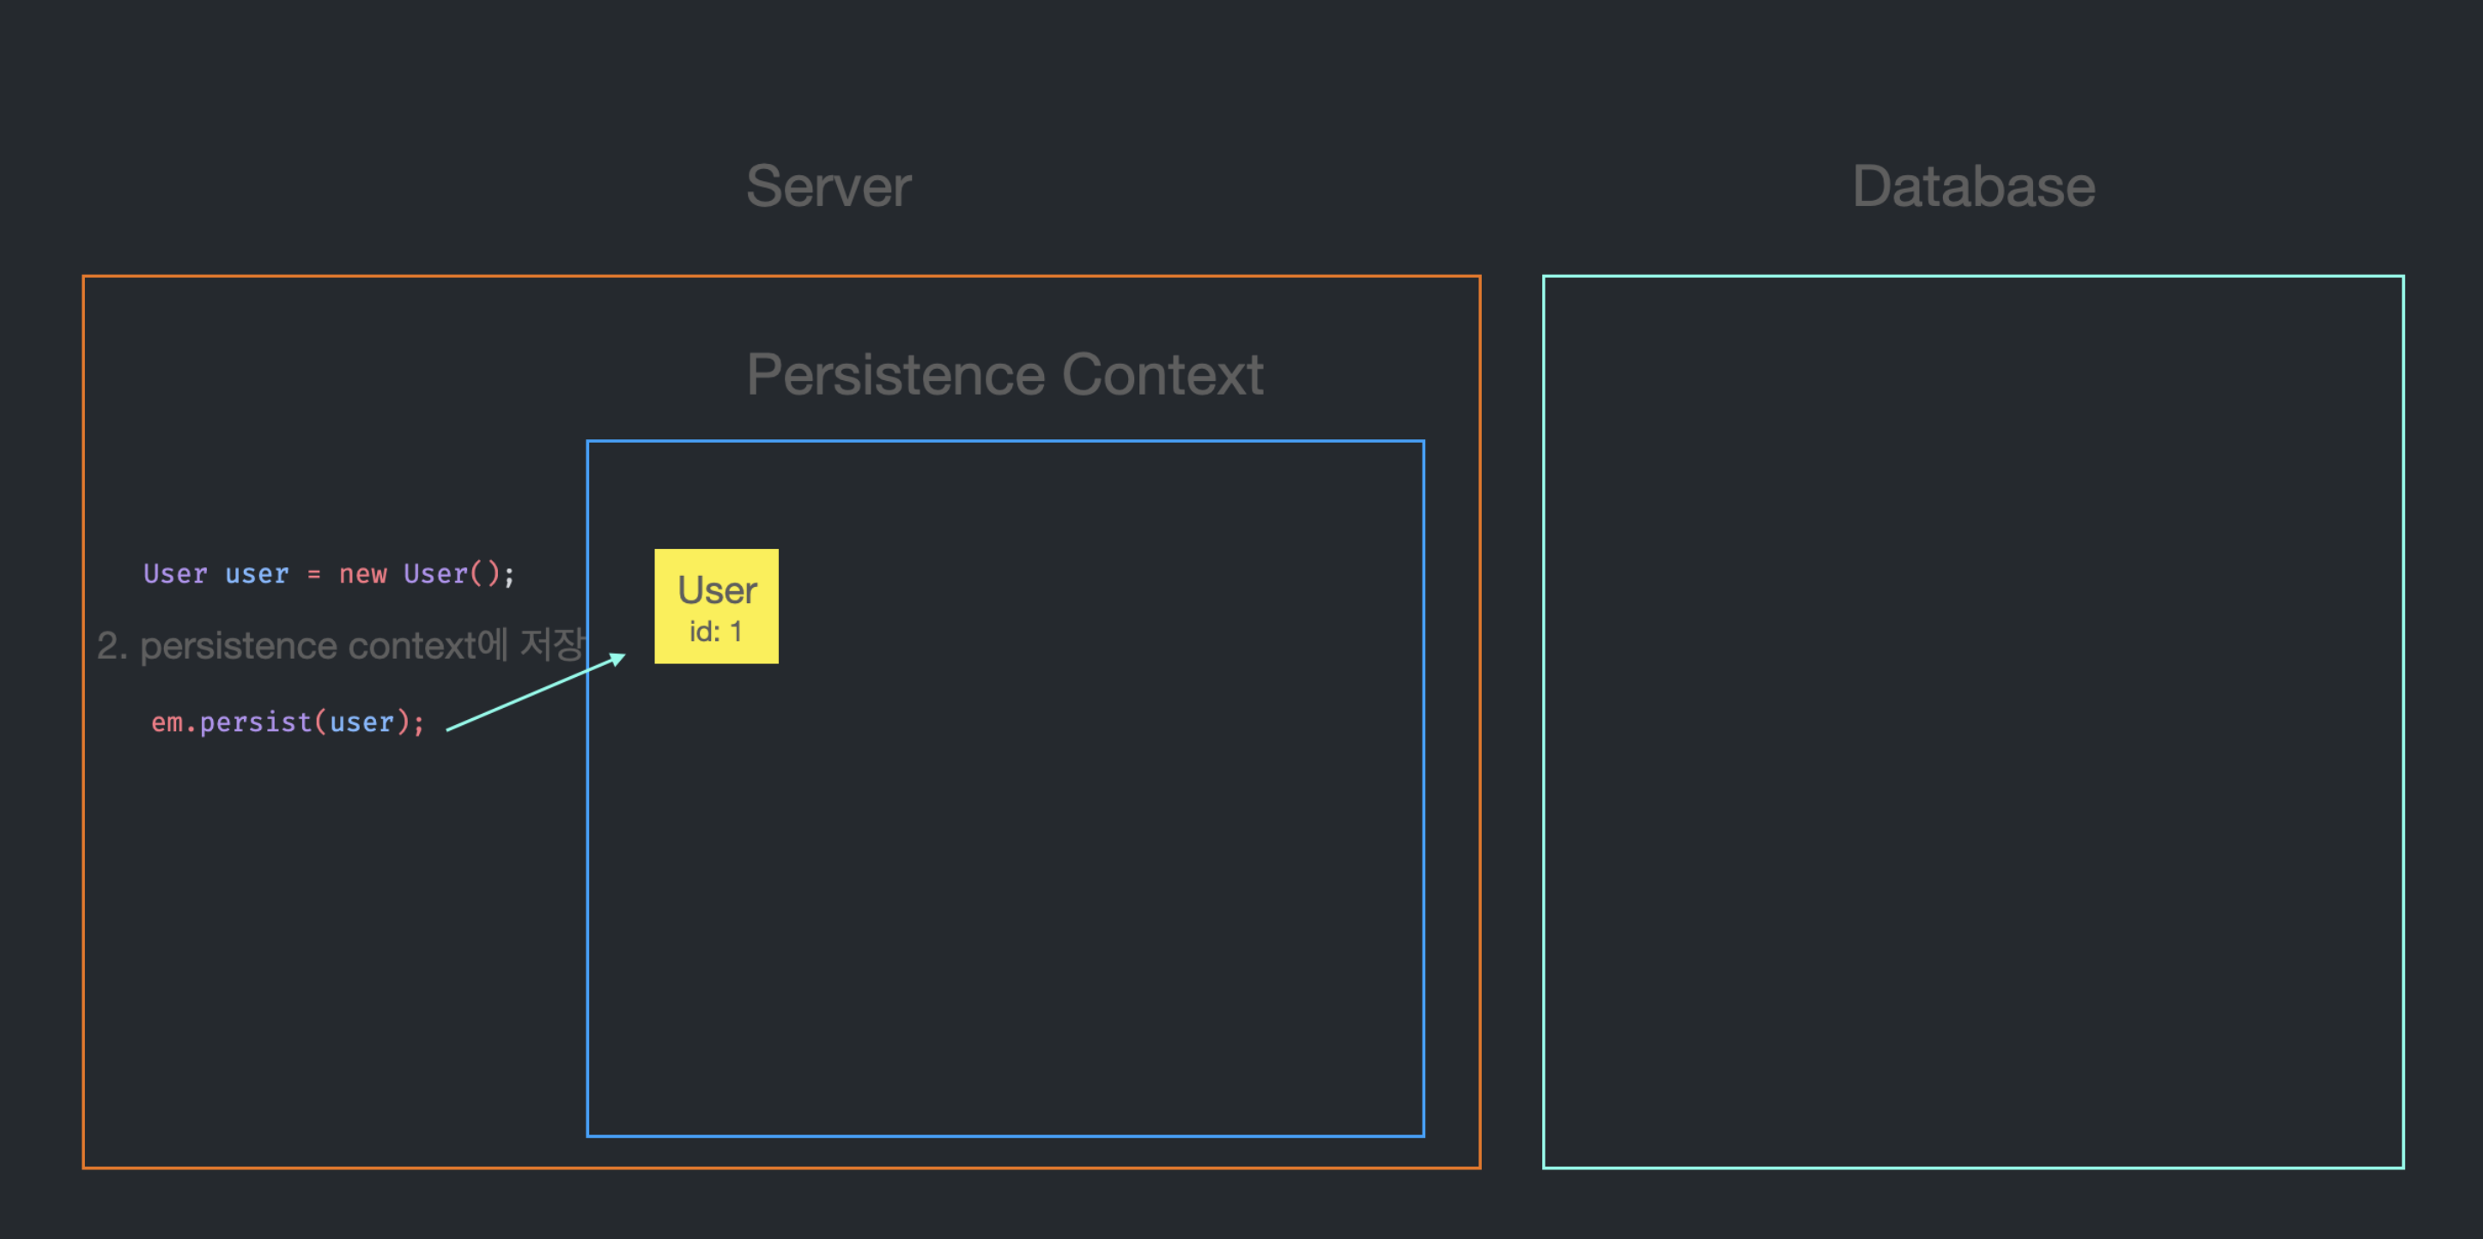2483x1239 pixels.
Task: Click the "Context" word in Persistence Context title
Action: 1163,374
